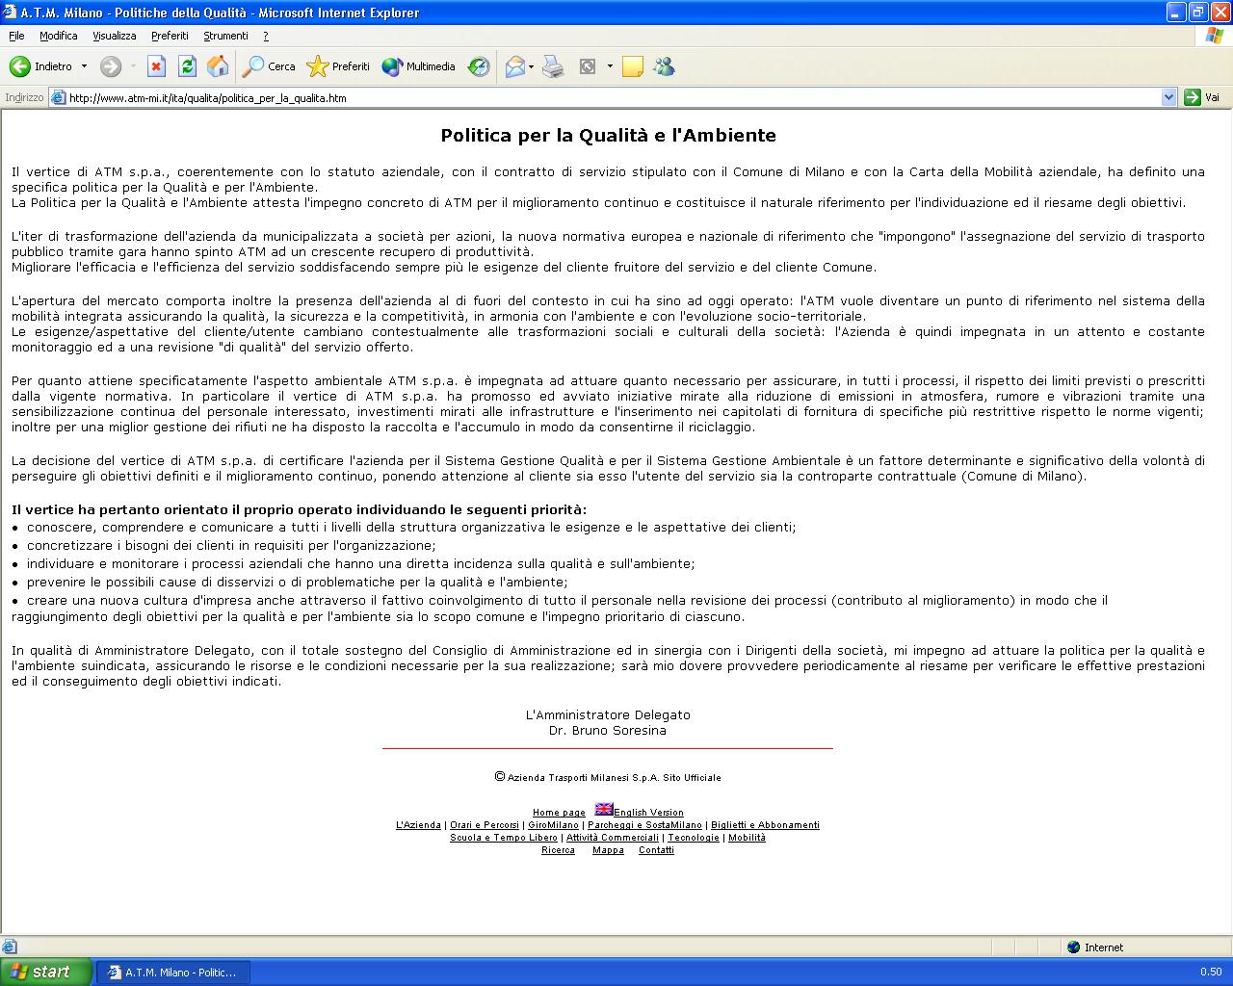Open the Cerca search pane

[270, 66]
